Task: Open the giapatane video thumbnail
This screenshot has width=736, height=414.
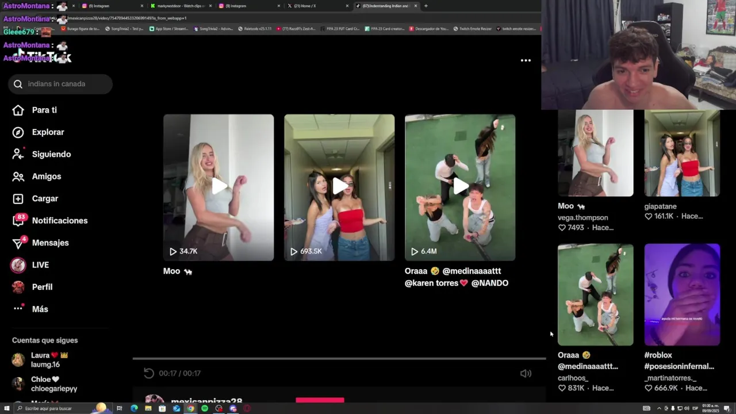Action: 682,153
